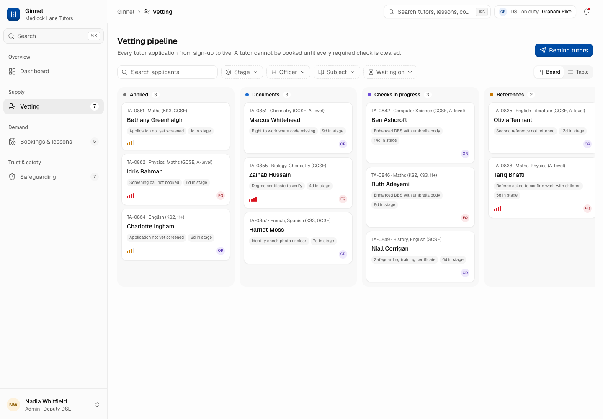Click Harriet Moss's CD officer avatar
Image resolution: width=603 pixels, height=419 pixels.
coord(343,254)
